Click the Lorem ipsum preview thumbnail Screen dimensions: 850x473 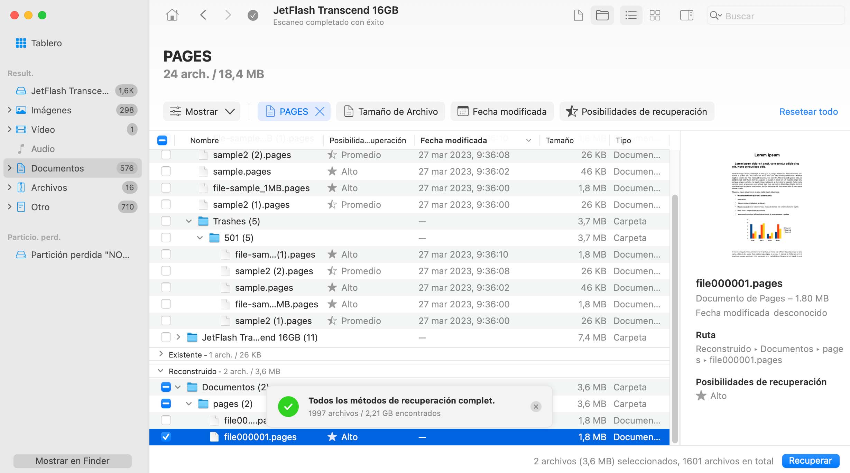pos(767,206)
